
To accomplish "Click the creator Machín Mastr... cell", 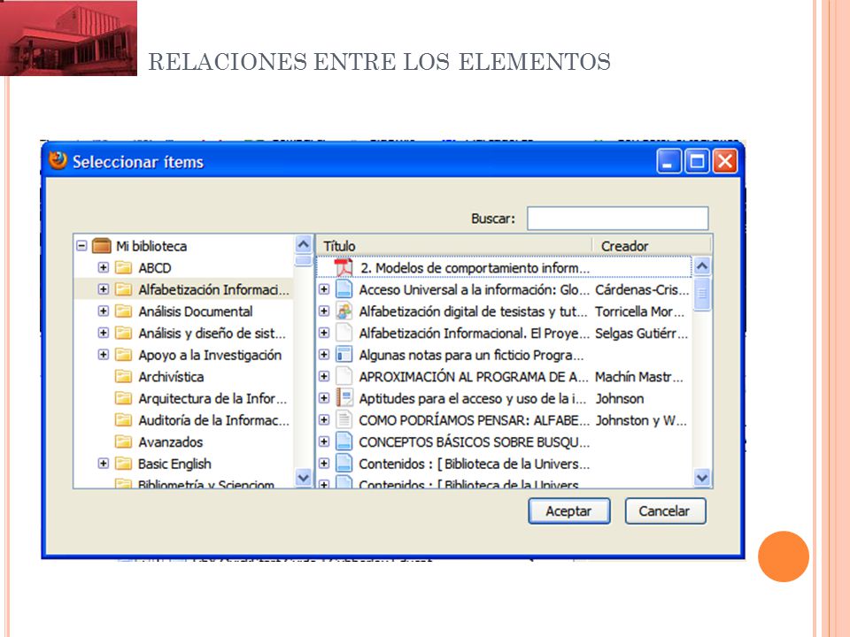I will 639,377.
